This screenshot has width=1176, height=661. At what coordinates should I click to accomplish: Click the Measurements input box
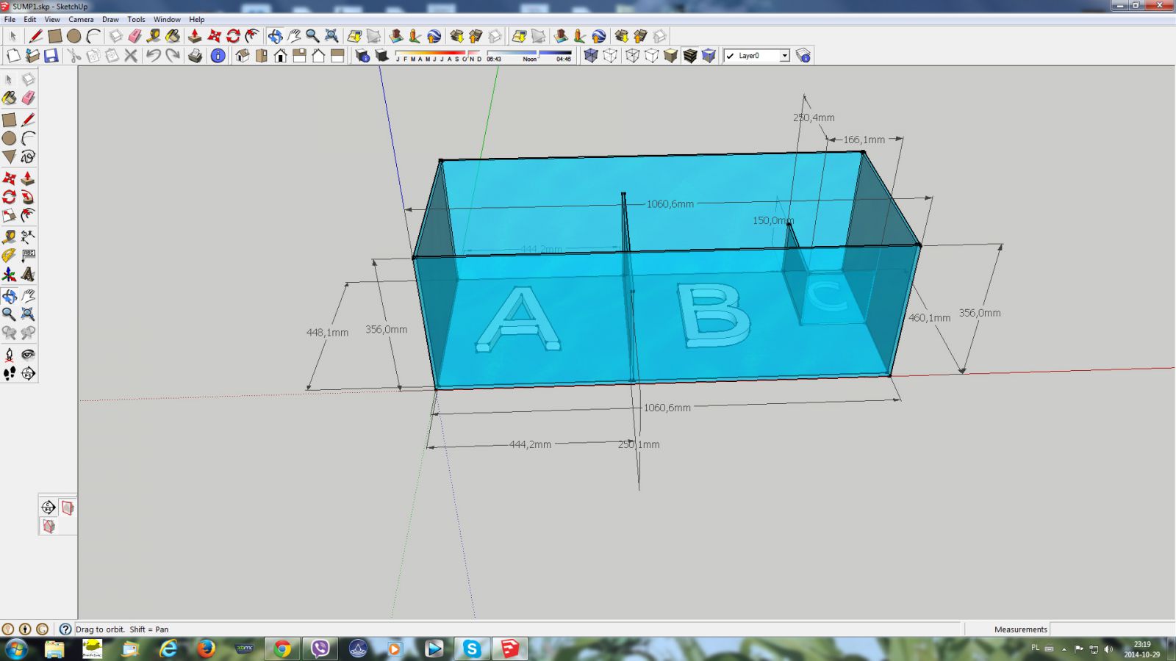1110,629
